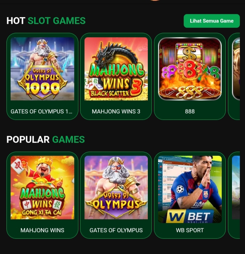Open Gates of Olympus popular game image
Image resolution: width=245 pixels, height=254 pixels.
116,187
